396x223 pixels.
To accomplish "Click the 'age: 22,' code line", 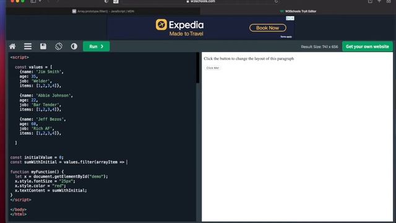I will pos(28,100).
